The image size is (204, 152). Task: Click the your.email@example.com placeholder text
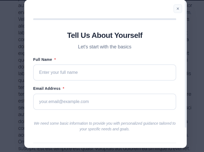point(64,101)
